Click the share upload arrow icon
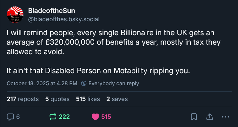The width and height of the screenshot is (238, 127). coord(210,117)
